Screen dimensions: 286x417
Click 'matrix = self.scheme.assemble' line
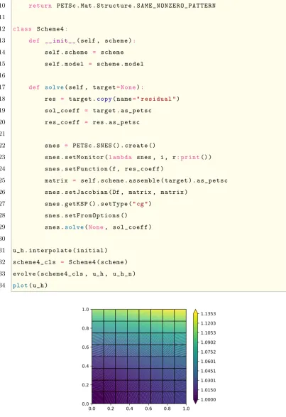(136, 180)
